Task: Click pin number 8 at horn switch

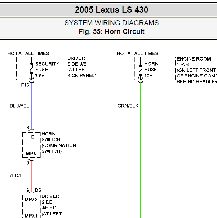Action: coord(28,128)
